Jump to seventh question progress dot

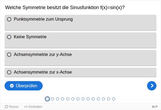point(78,99)
